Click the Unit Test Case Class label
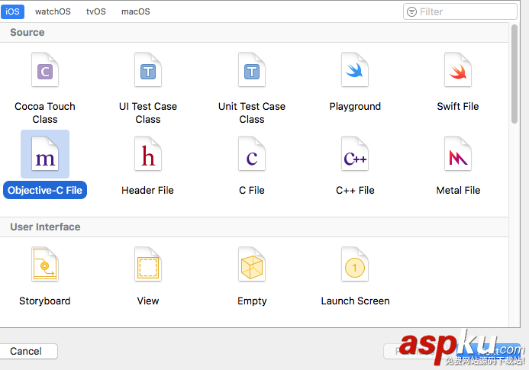 252,113
